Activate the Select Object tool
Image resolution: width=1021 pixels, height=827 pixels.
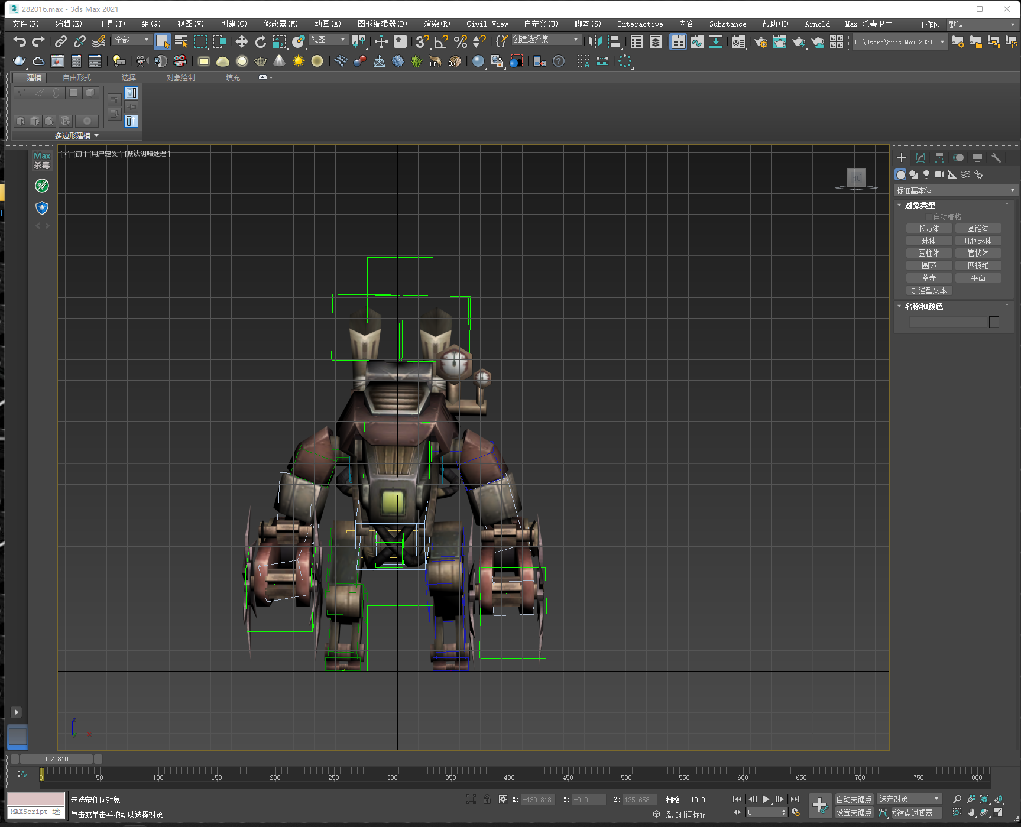pyautogui.click(x=162, y=41)
